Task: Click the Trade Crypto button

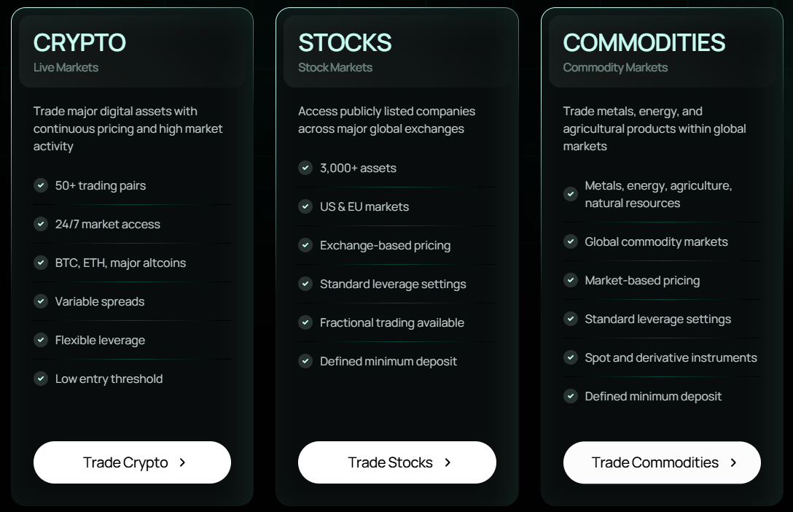Action: (x=132, y=462)
